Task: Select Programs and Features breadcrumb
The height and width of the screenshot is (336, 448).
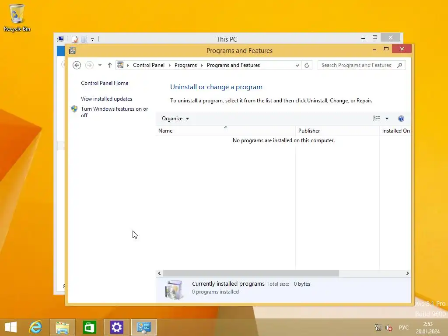Action: click(x=233, y=65)
